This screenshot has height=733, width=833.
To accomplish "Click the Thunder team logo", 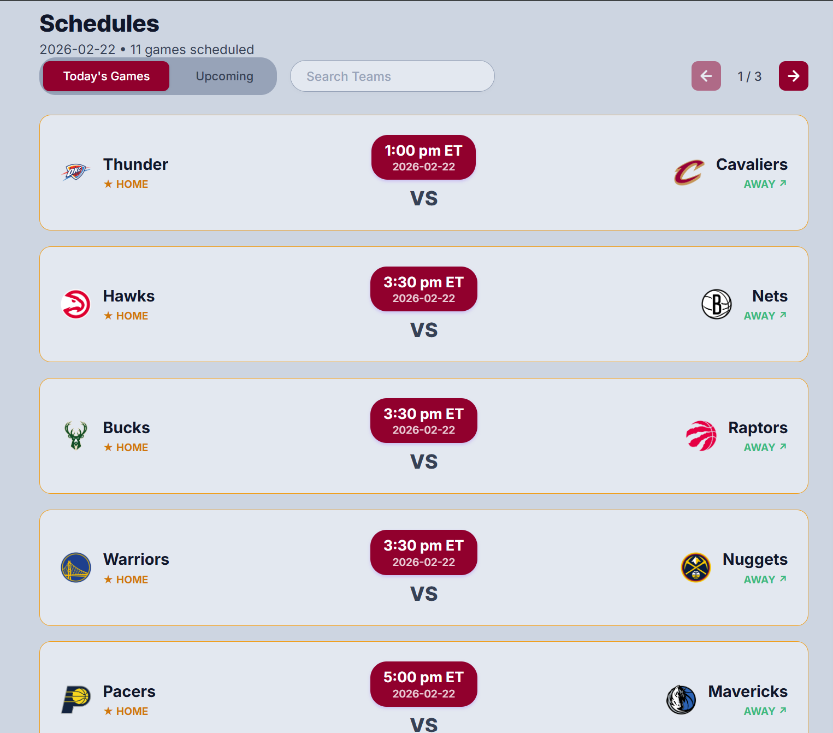I will point(75,173).
